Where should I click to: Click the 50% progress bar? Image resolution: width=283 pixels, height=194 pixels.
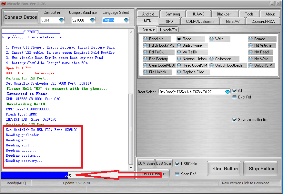pyautogui.click(x=68, y=175)
